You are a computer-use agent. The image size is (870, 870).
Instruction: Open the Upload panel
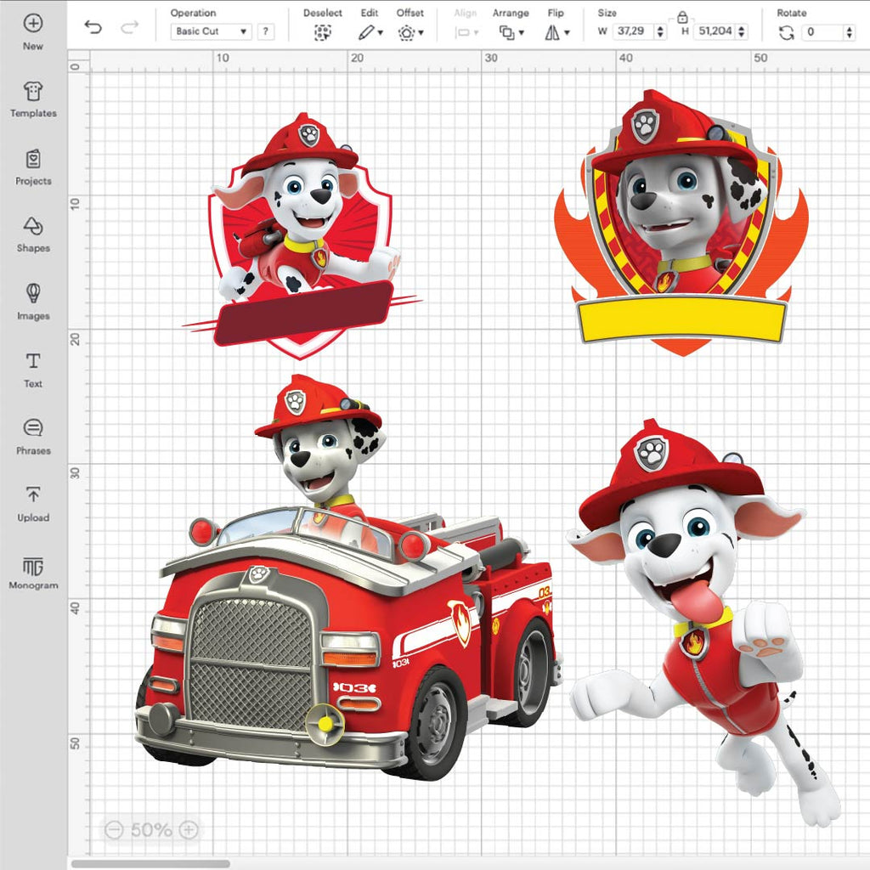(x=33, y=496)
